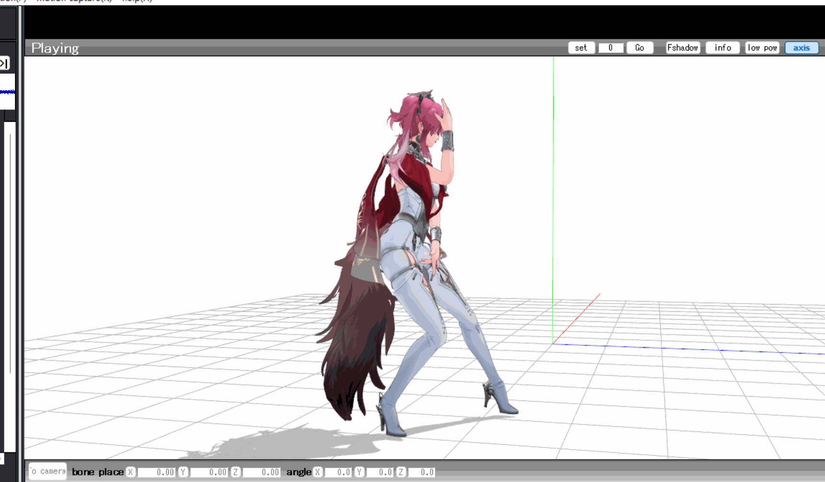Click the bone place Z label button
825x482 pixels.
(x=235, y=472)
